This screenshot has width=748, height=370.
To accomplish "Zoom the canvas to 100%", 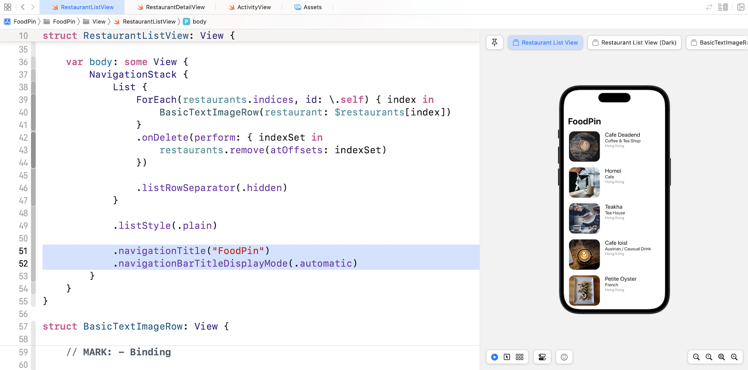I will [709, 357].
